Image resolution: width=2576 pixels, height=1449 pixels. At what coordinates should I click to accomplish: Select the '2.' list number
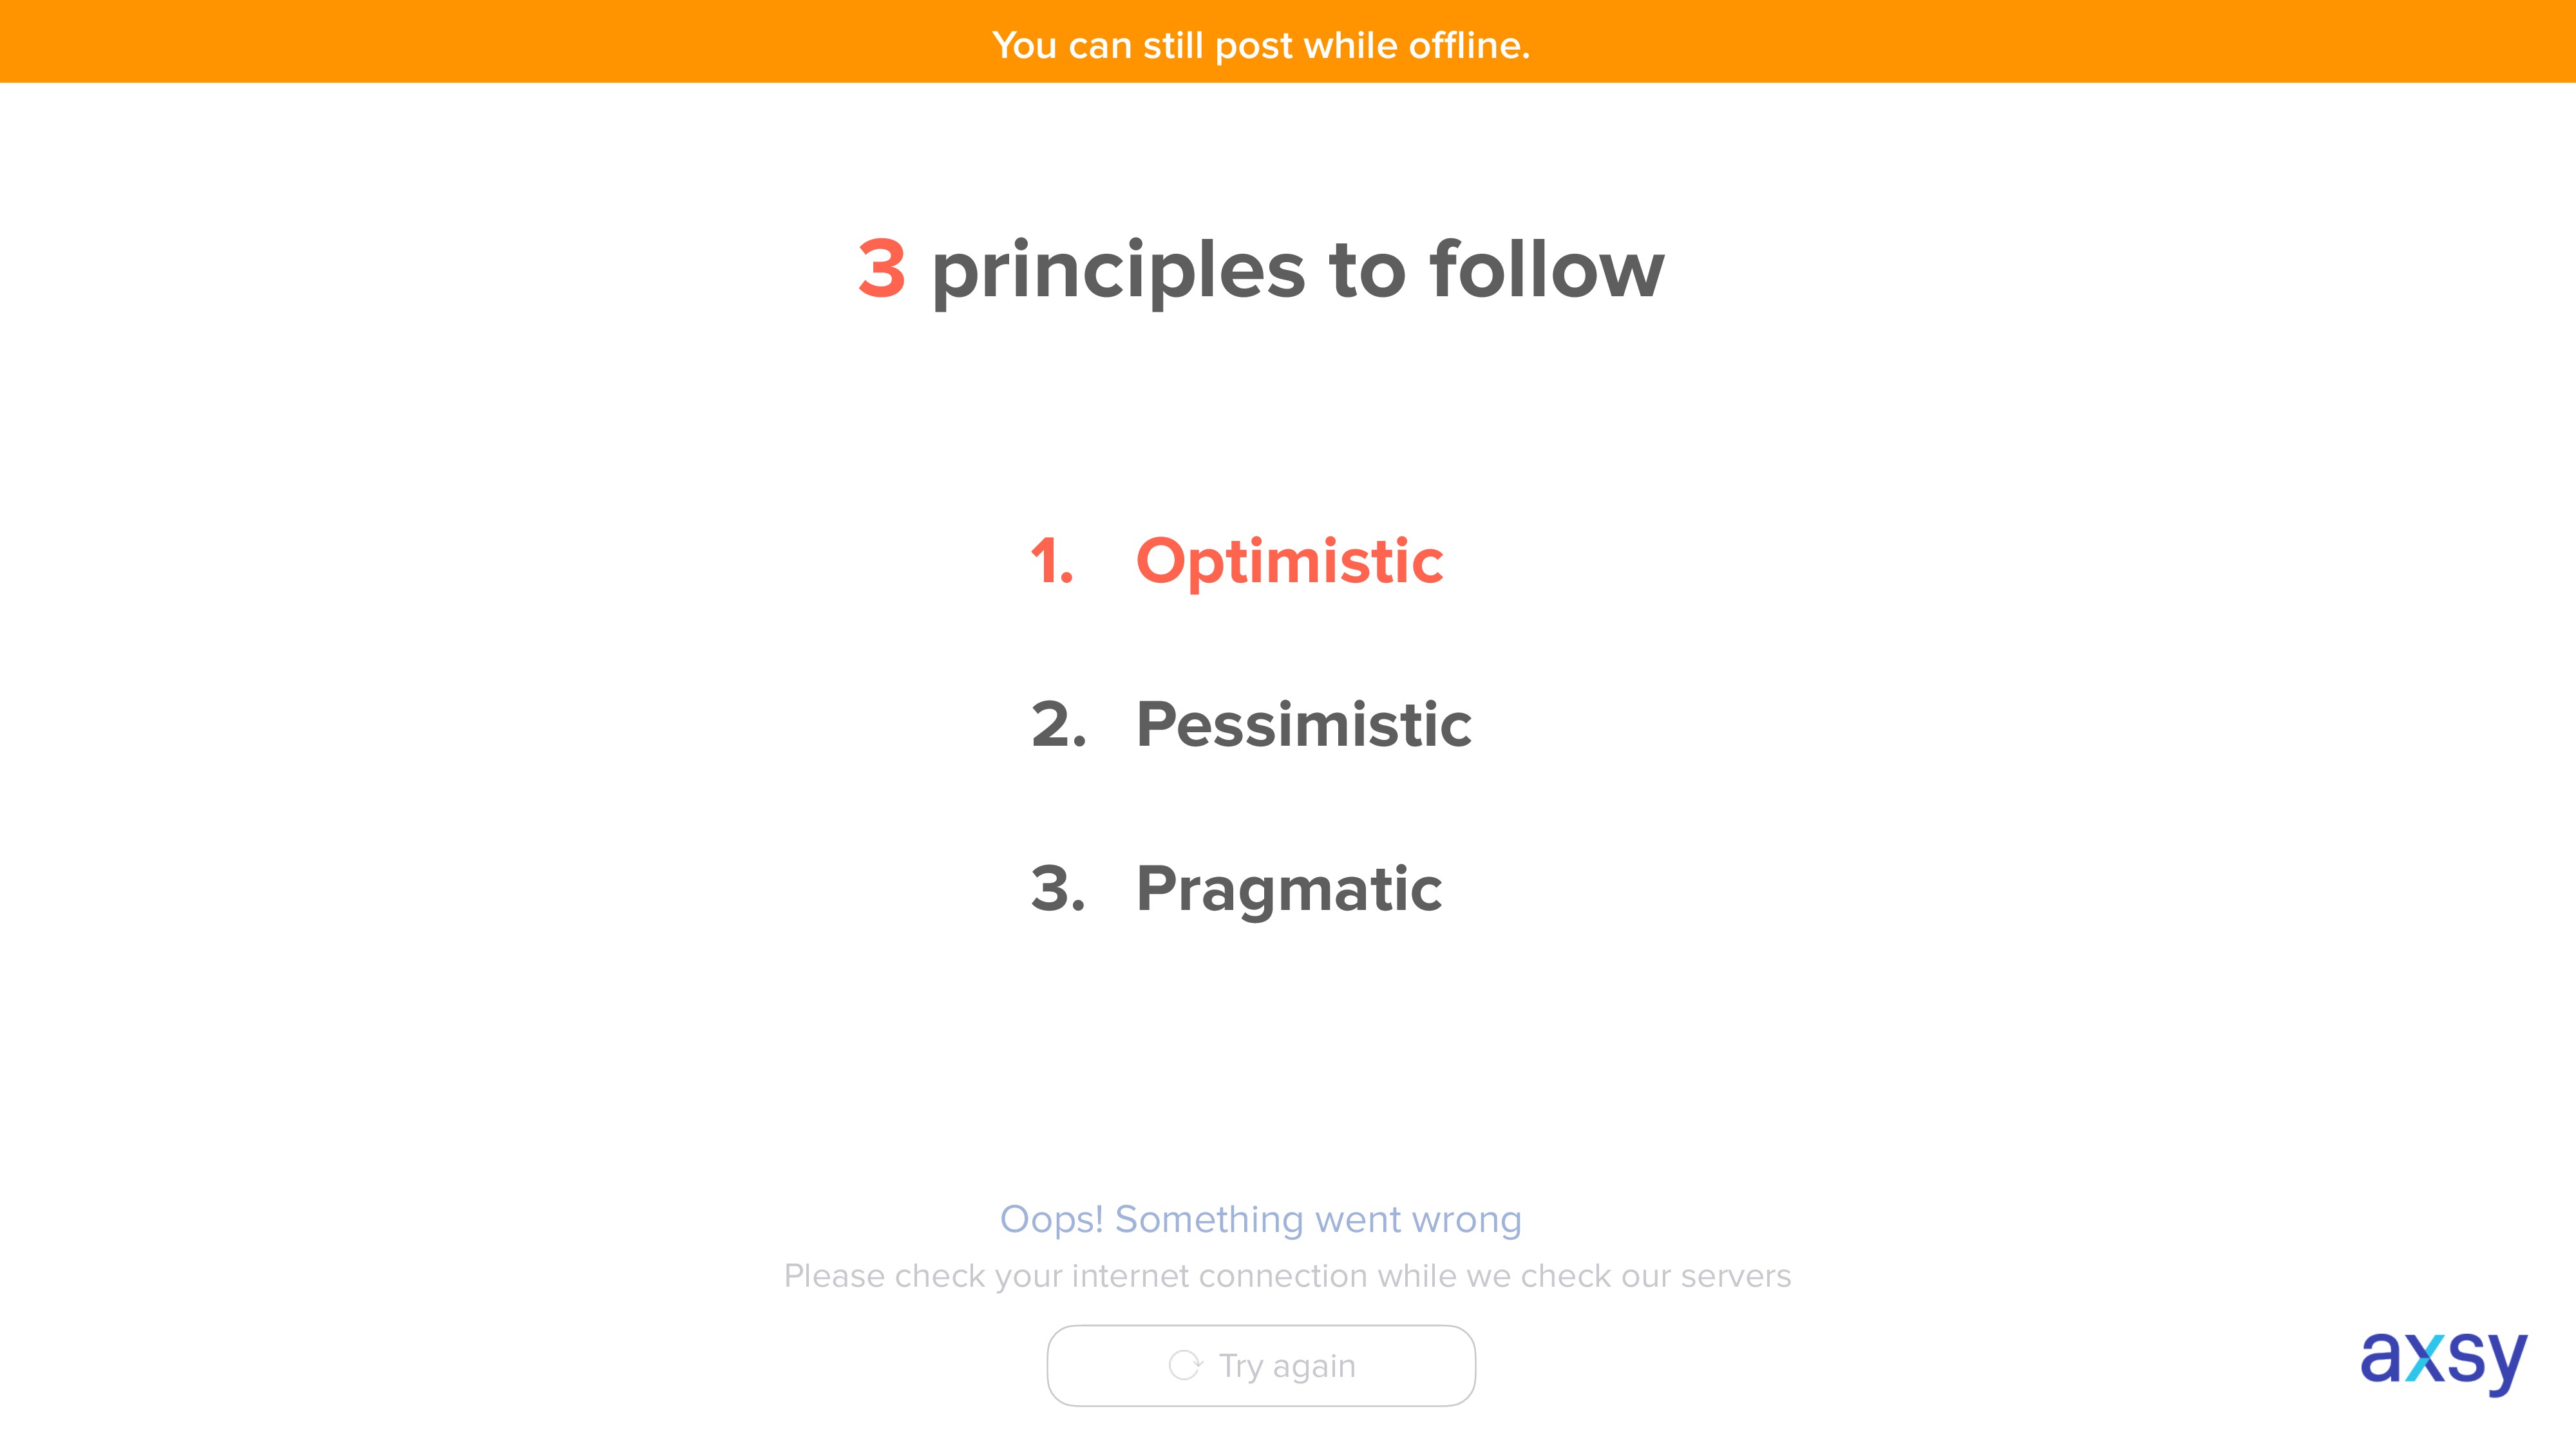1058,724
